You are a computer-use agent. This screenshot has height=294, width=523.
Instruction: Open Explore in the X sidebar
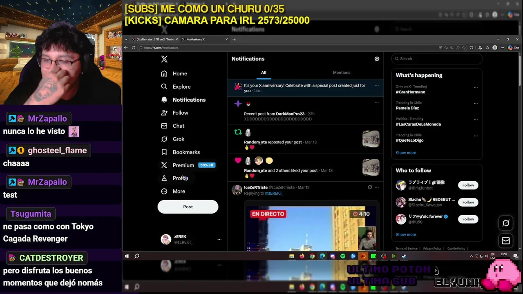(x=176, y=87)
